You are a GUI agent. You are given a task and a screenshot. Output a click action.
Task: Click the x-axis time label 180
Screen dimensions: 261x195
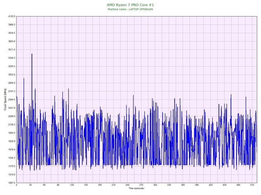[x=100, y=185]
